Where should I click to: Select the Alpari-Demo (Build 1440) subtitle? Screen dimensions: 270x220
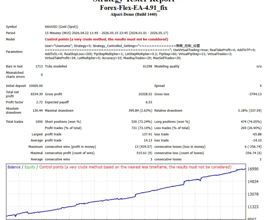(134, 14)
